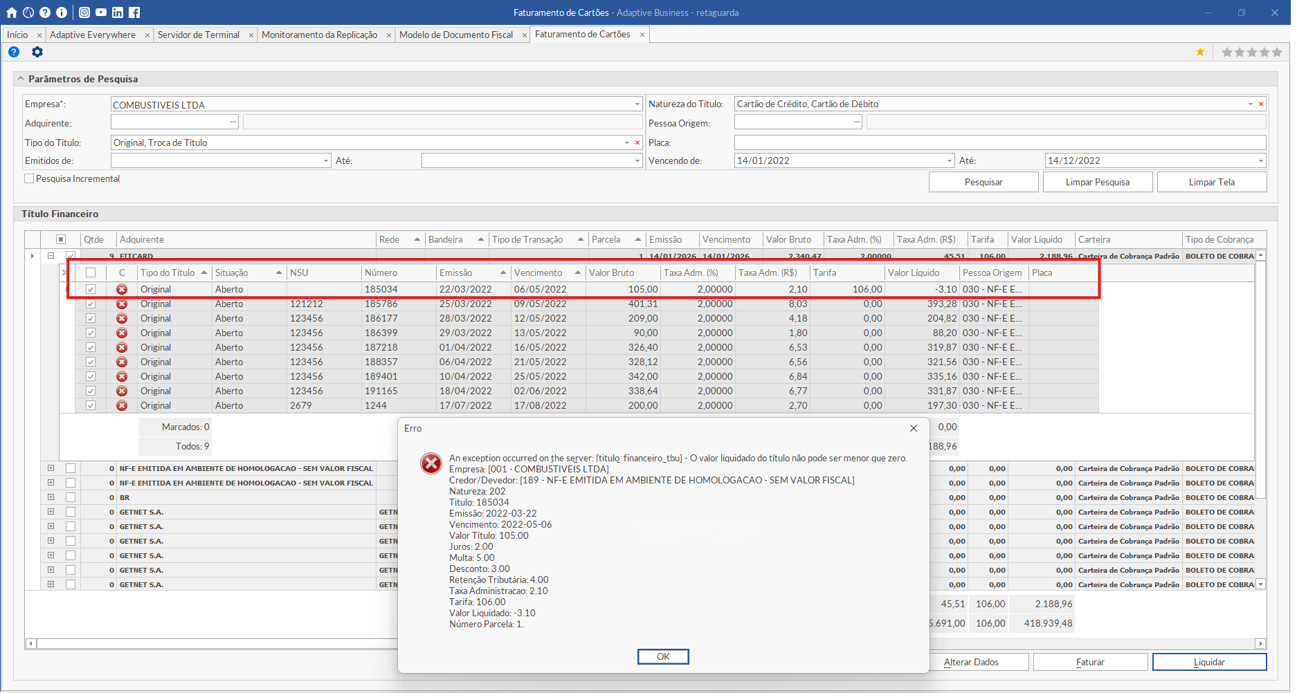Open the YouTube icon link
1306x693 pixels.
pyautogui.click(x=101, y=12)
